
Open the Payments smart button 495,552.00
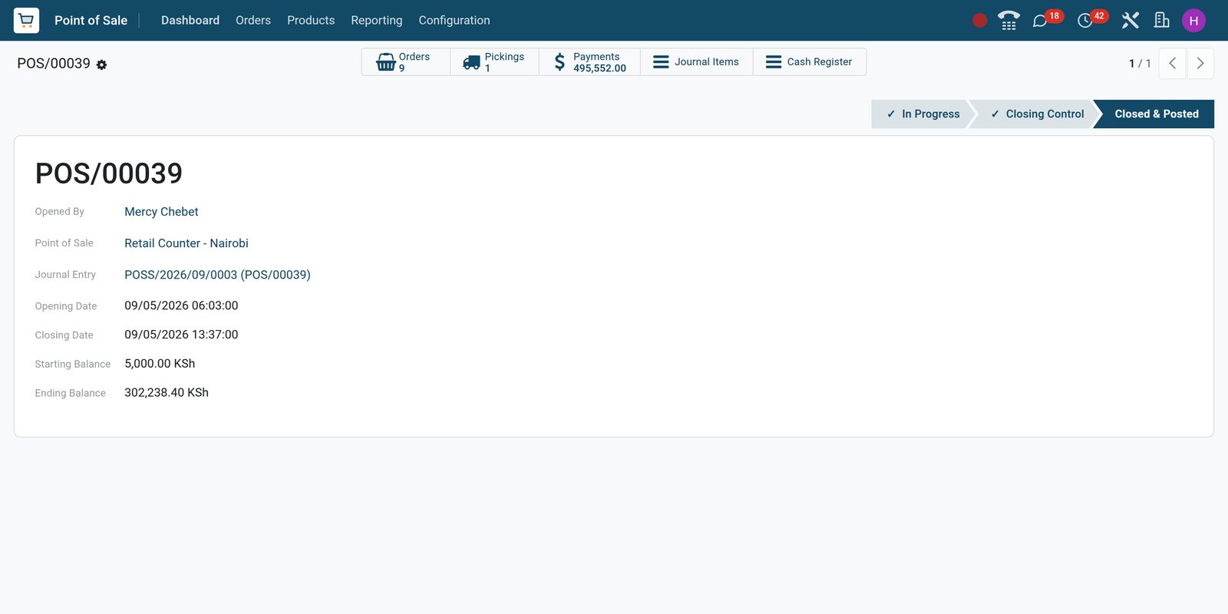589,62
